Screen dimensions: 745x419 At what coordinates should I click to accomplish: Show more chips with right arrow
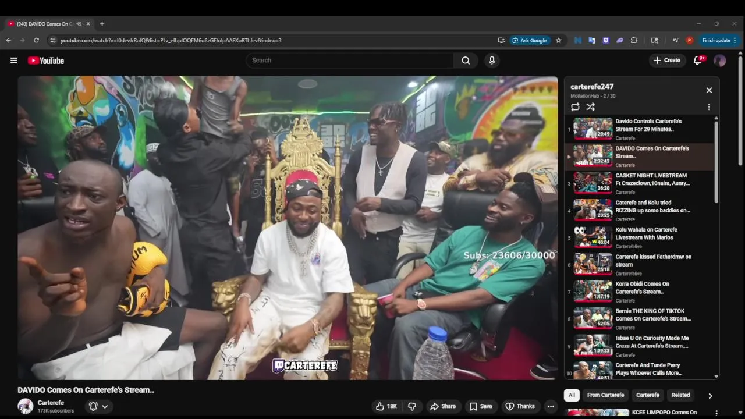710,396
